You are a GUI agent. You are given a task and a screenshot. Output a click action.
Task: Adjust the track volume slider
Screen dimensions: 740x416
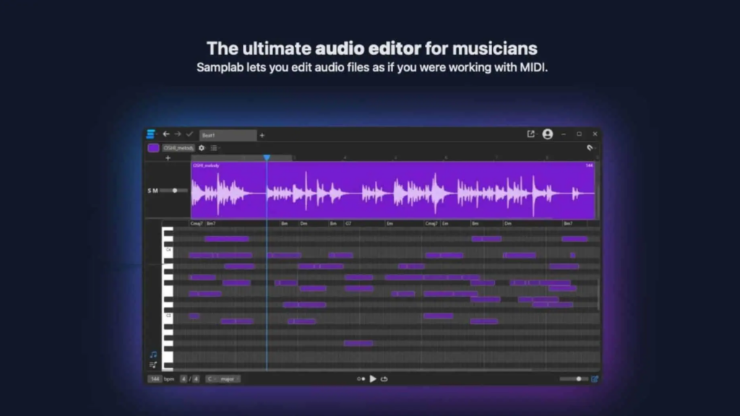click(173, 191)
